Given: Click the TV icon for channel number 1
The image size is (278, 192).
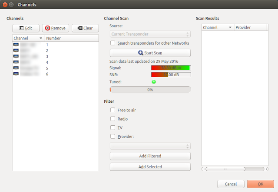Looking at the screenshot, I should (x=16, y=44).
